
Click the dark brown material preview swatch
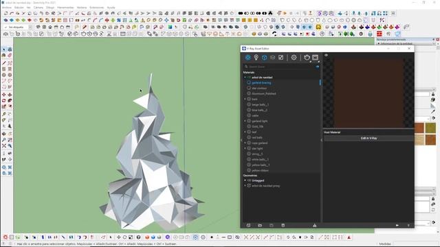[368, 93]
